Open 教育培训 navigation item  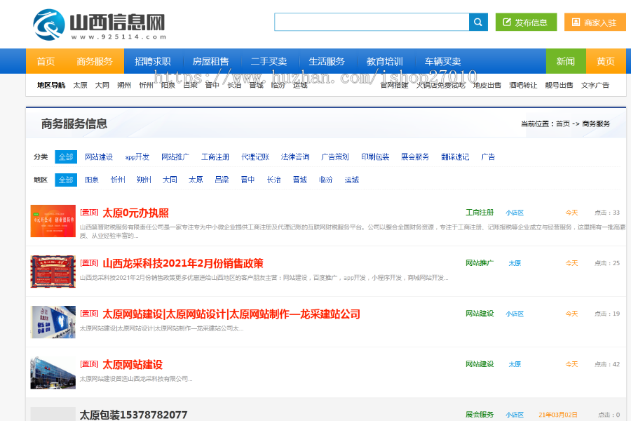pyautogui.click(x=385, y=61)
